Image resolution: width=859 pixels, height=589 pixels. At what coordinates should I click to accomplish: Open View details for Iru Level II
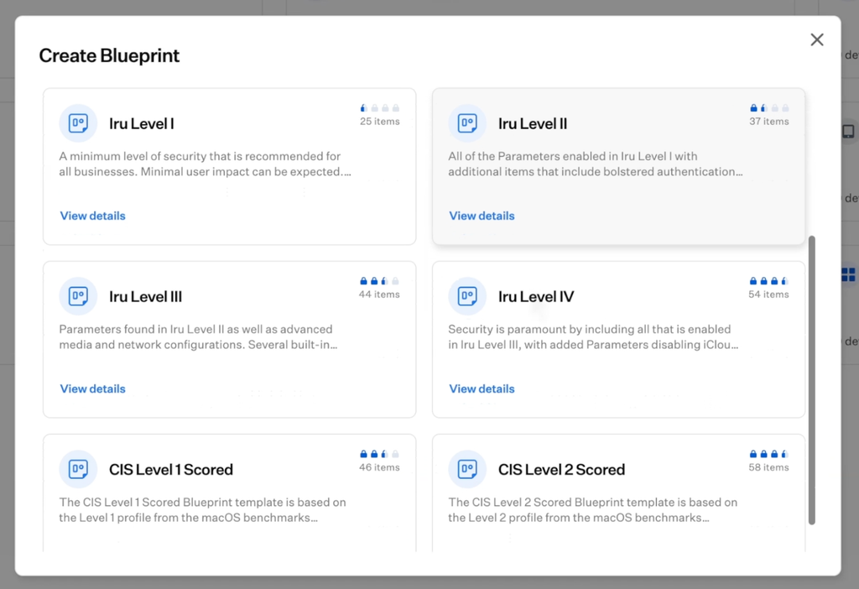(482, 216)
